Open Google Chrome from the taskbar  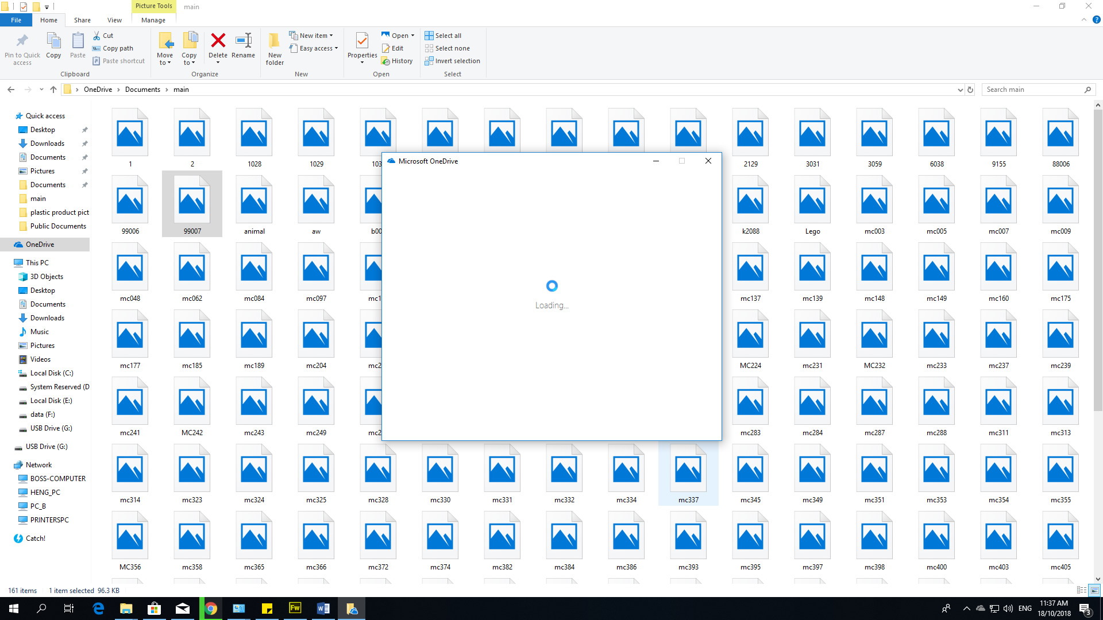pos(211,609)
